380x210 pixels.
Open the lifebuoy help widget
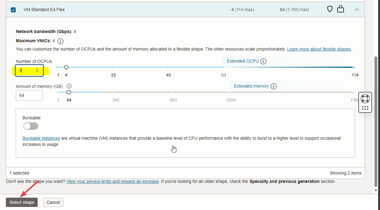365,98
